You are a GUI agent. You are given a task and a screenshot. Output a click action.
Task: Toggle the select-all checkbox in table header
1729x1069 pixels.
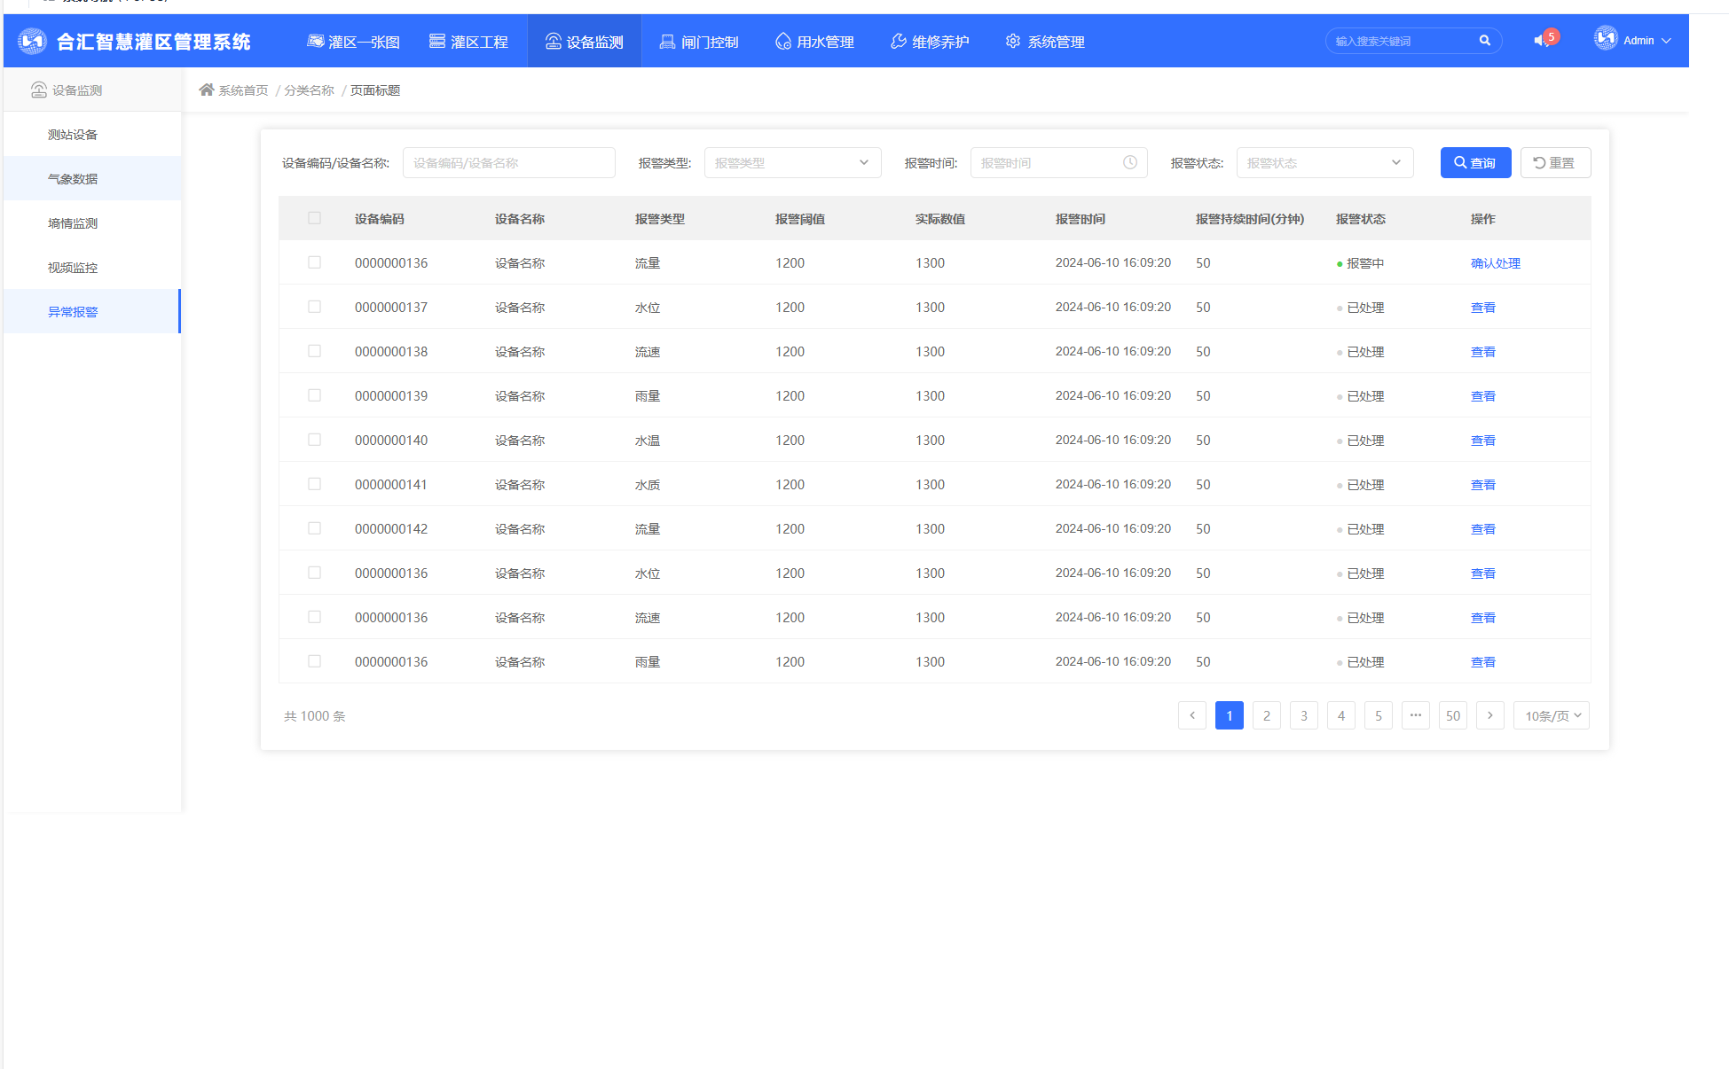pos(314,218)
